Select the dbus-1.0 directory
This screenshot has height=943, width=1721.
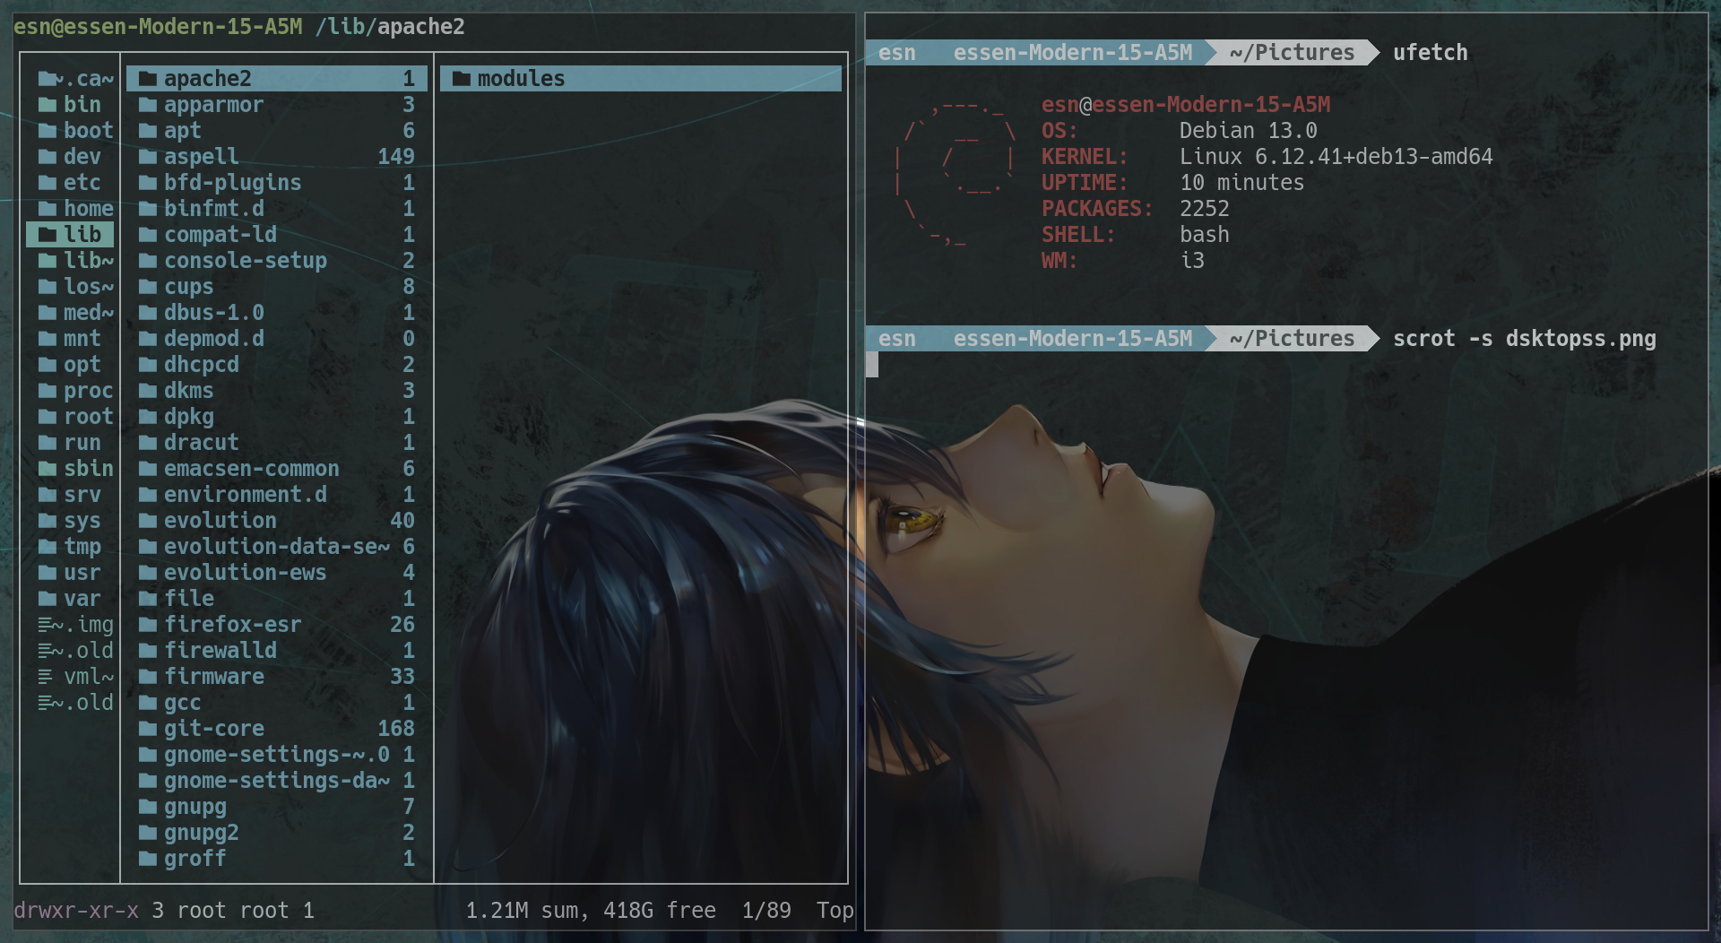277,313
